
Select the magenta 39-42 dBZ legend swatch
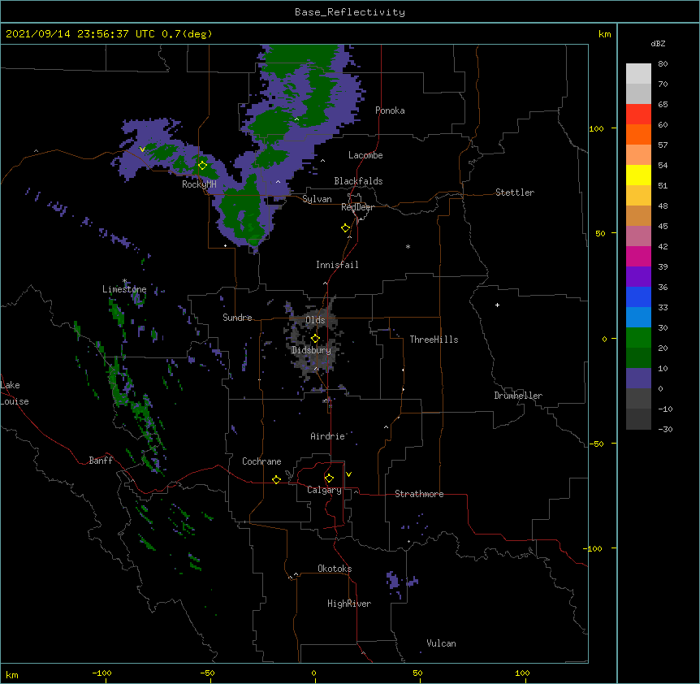[x=638, y=256]
